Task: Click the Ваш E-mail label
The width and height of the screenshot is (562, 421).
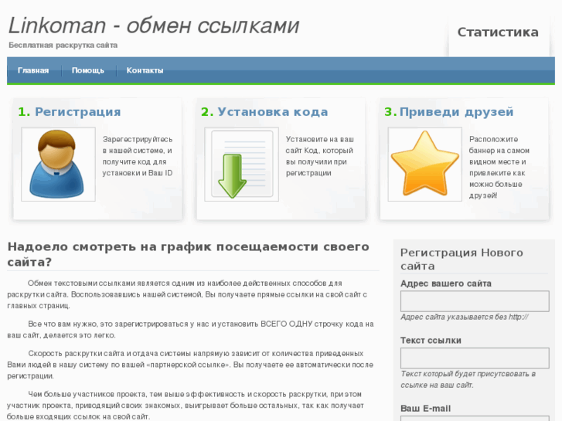Action: pos(425,409)
